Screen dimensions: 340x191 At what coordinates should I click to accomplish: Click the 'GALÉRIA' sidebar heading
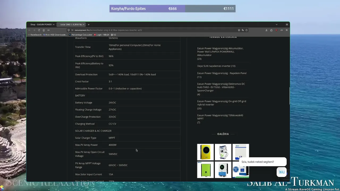(x=223, y=134)
